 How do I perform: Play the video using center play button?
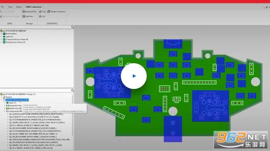134,76
